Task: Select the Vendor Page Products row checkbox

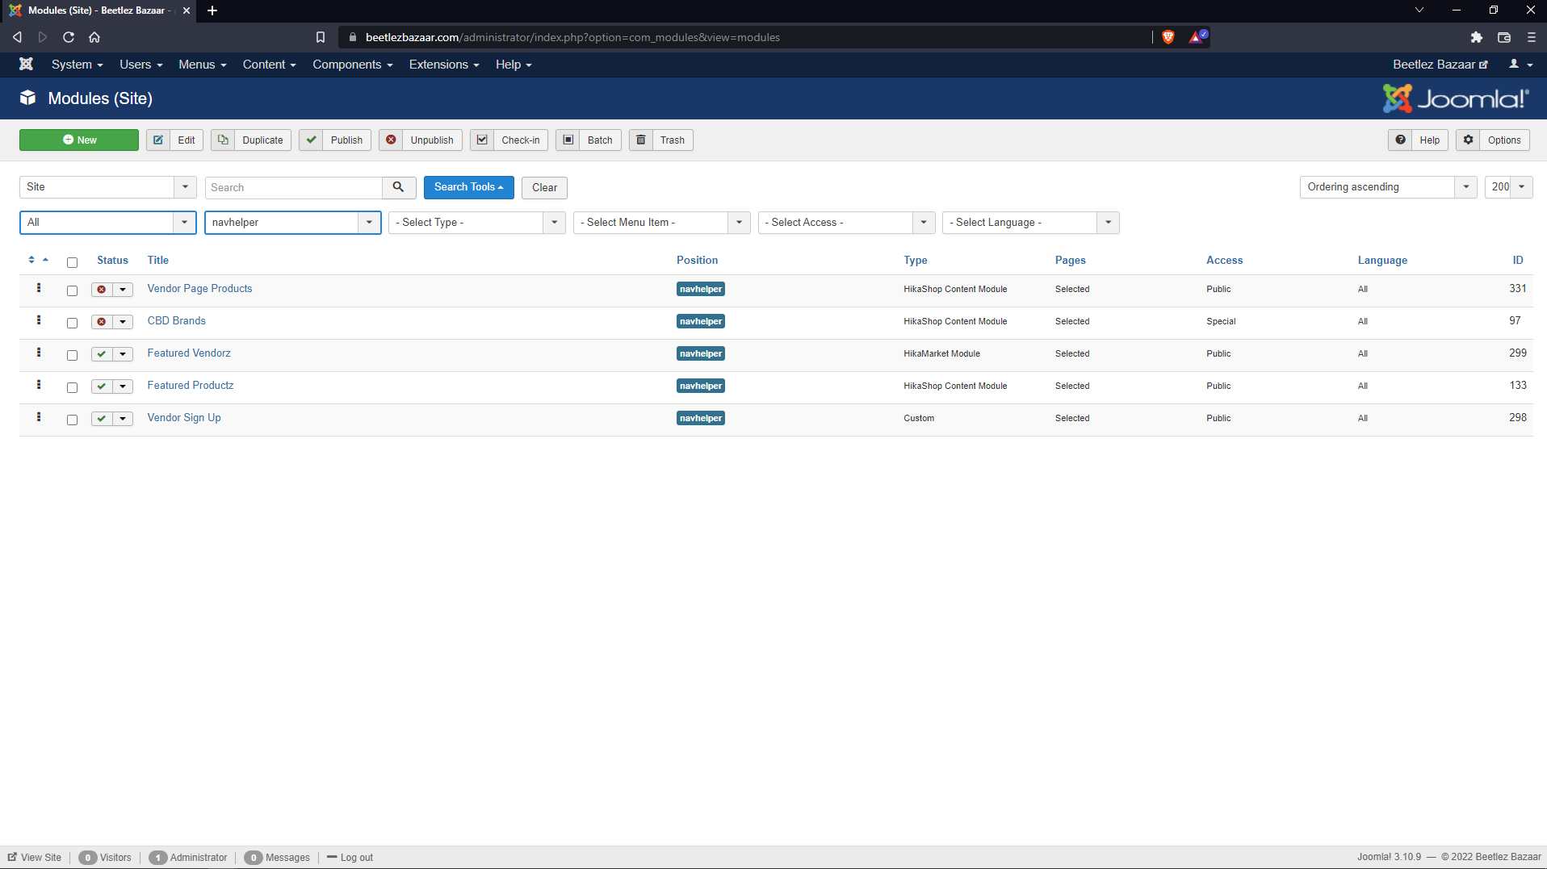Action: coord(72,290)
